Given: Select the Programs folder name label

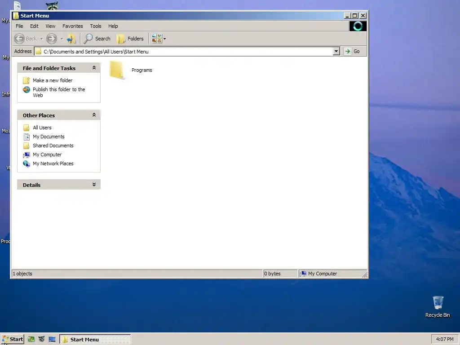Looking at the screenshot, I should pos(142,70).
